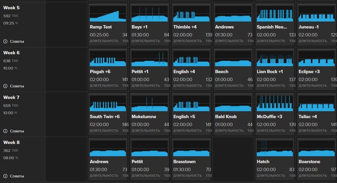Screen dimensions: 337x183
Task: Select the Pettit +1 workout title
Action: click(140, 72)
